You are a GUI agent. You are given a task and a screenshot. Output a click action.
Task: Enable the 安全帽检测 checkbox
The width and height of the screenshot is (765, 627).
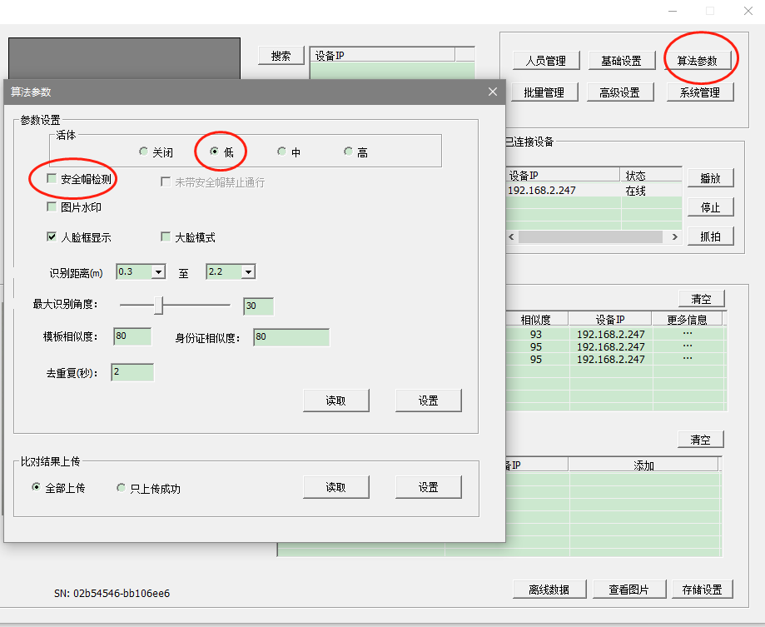coord(52,179)
